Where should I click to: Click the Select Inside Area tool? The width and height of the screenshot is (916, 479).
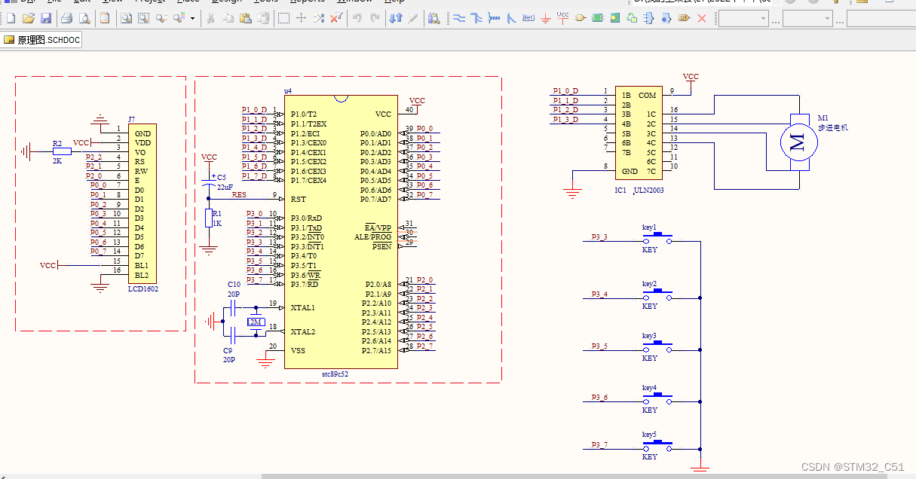[x=283, y=18]
